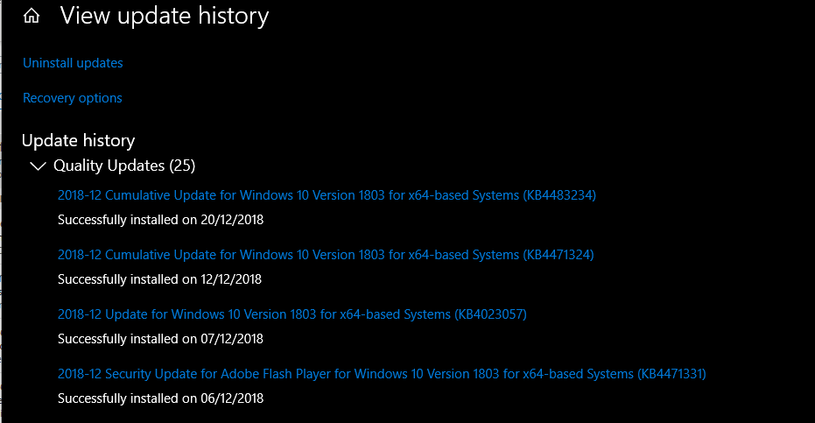The height and width of the screenshot is (423, 815).
Task: Open the KB4471324 Cumulative Update link
Action: click(x=326, y=255)
